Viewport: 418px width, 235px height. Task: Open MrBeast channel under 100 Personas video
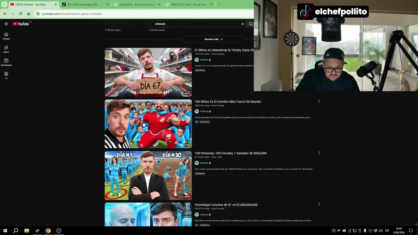coord(204,163)
